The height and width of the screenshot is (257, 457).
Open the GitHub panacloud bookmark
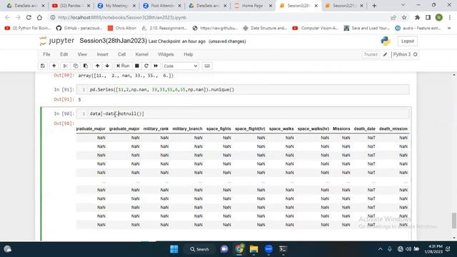pyautogui.click(x=79, y=28)
